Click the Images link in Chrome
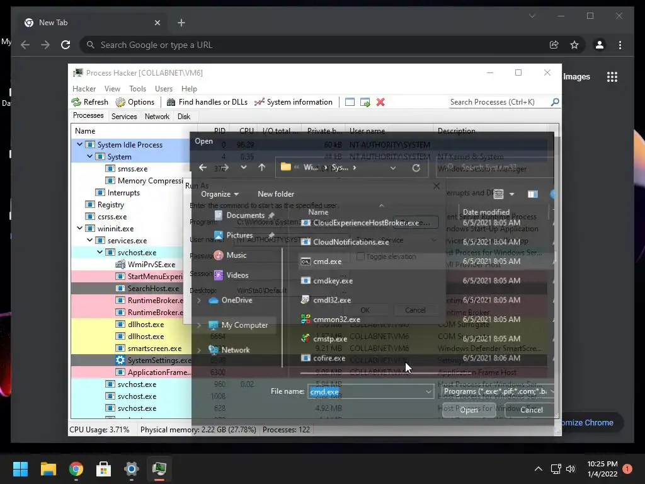 576,76
